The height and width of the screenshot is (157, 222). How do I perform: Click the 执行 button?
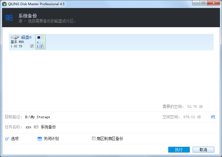(179, 149)
